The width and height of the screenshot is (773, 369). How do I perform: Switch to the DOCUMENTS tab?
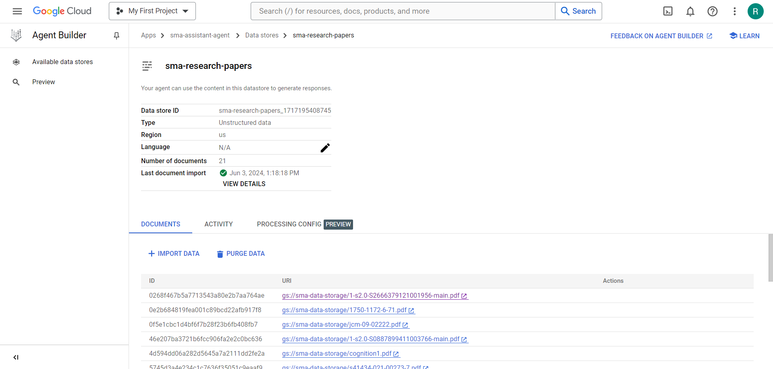click(x=160, y=224)
